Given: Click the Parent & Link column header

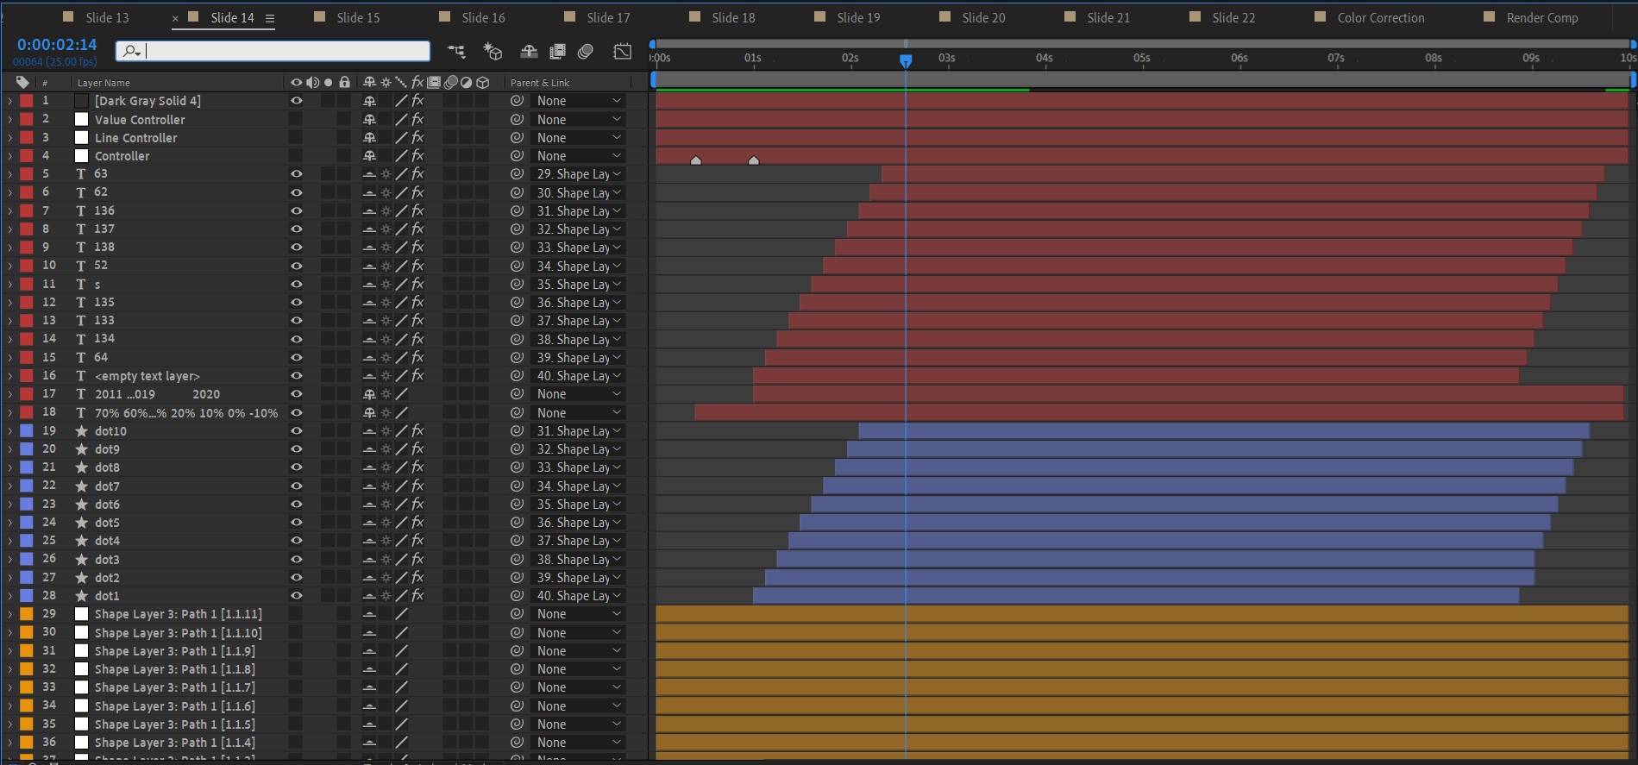Looking at the screenshot, I should click(x=540, y=83).
